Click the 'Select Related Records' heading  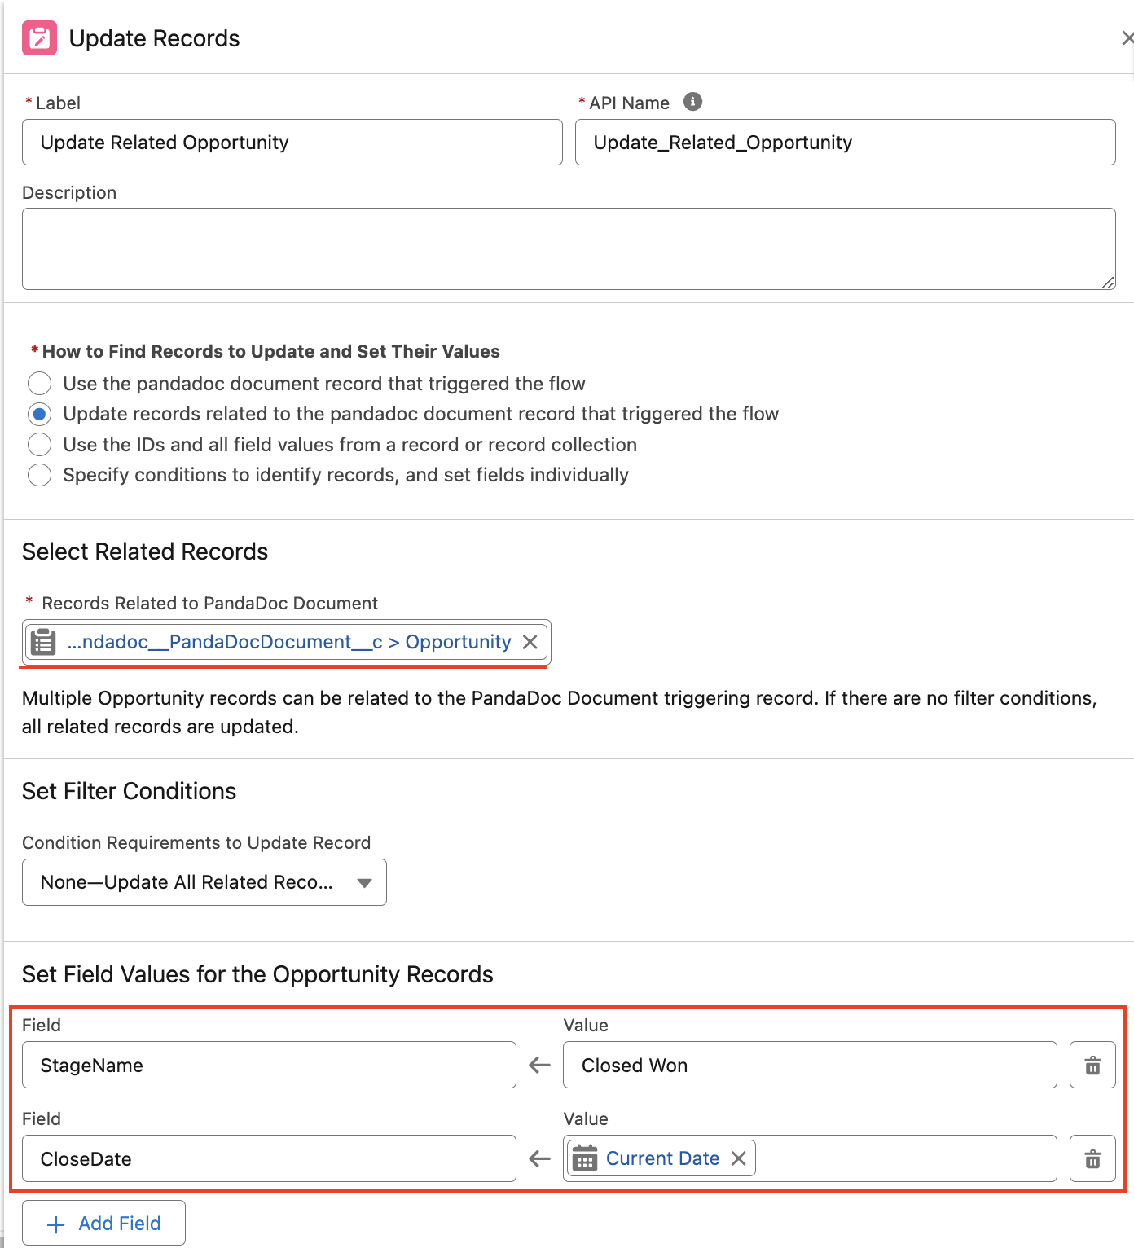(145, 551)
